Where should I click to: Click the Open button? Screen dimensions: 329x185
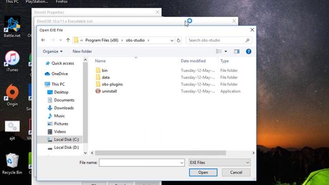[203, 173]
